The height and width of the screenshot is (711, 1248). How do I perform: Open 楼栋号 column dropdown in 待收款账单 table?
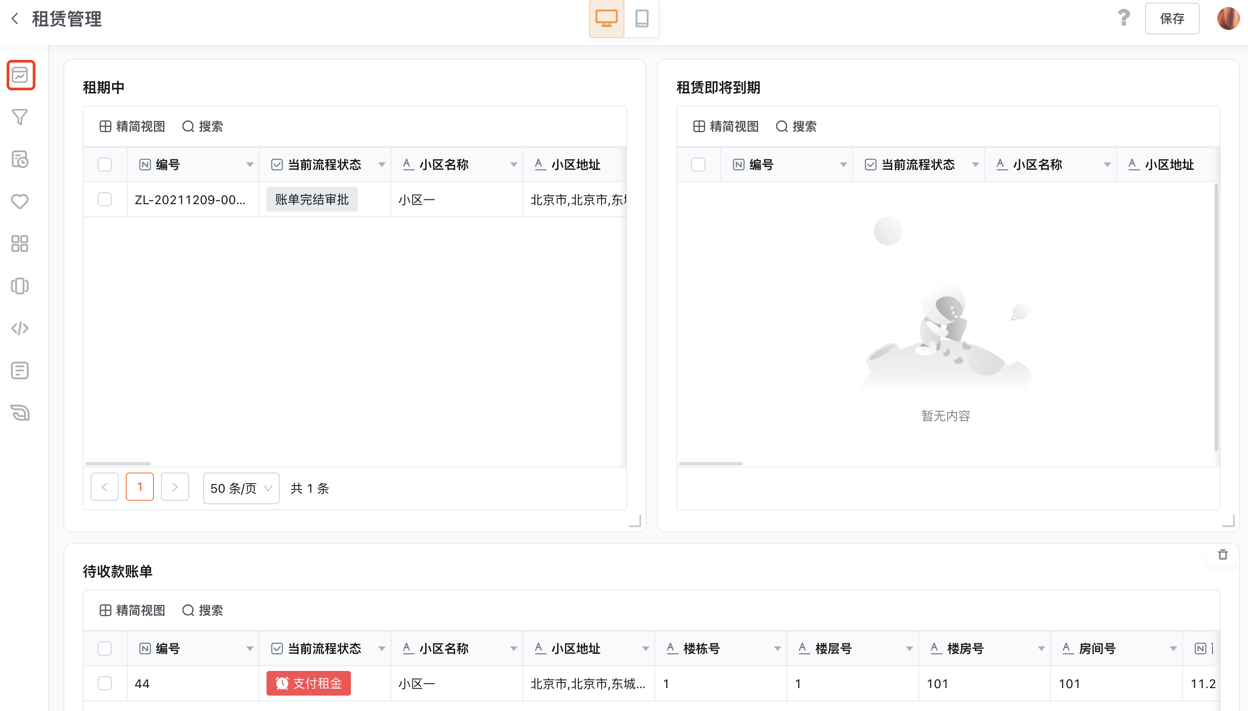click(x=777, y=649)
